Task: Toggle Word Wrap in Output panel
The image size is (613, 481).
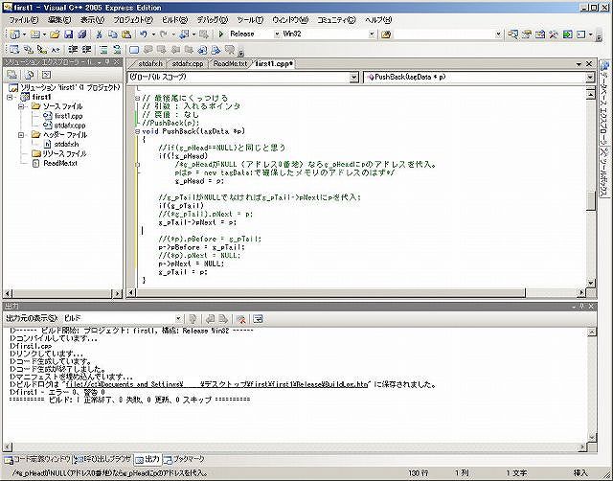Action: click(258, 319)
